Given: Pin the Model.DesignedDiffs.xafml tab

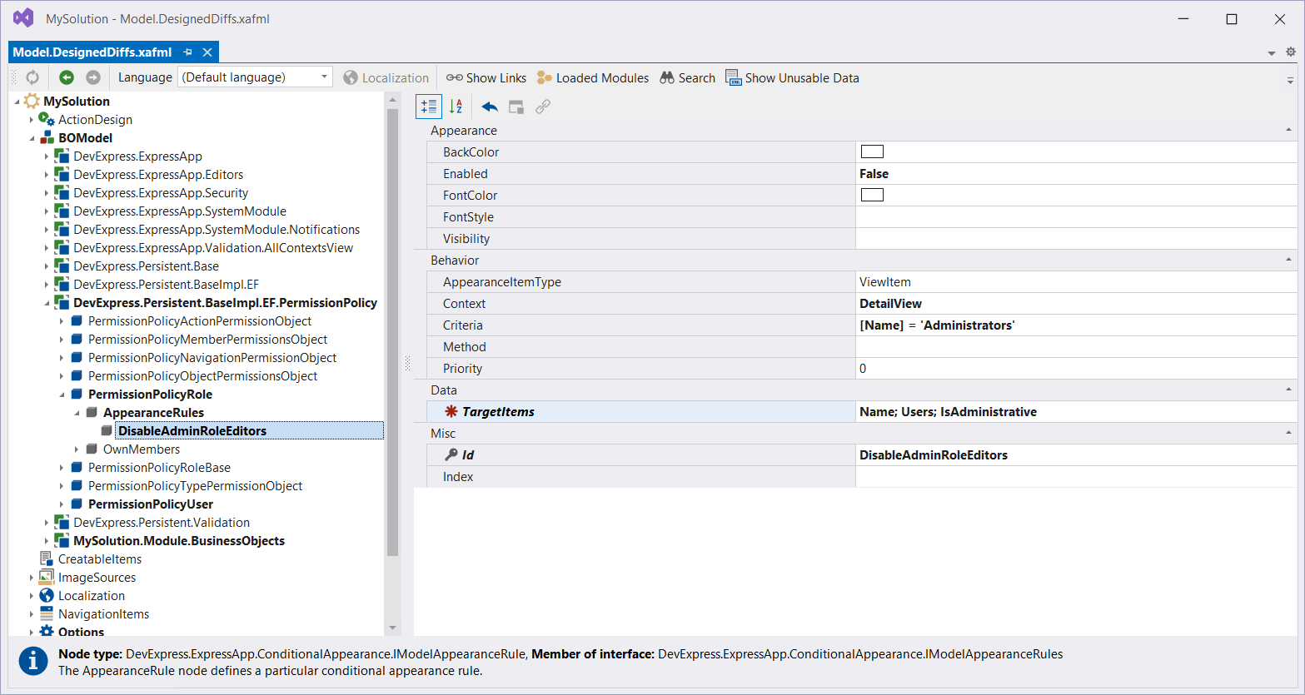Looking at the screenshot, I should (187, 52).
